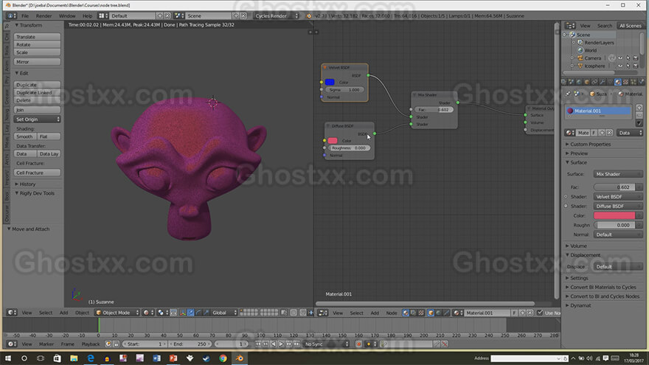Image resolution: width=649 pixels, height=365 pixels.
Task: Click the node editor type icon
Action: pyautogui.click(x=322, y=313)
